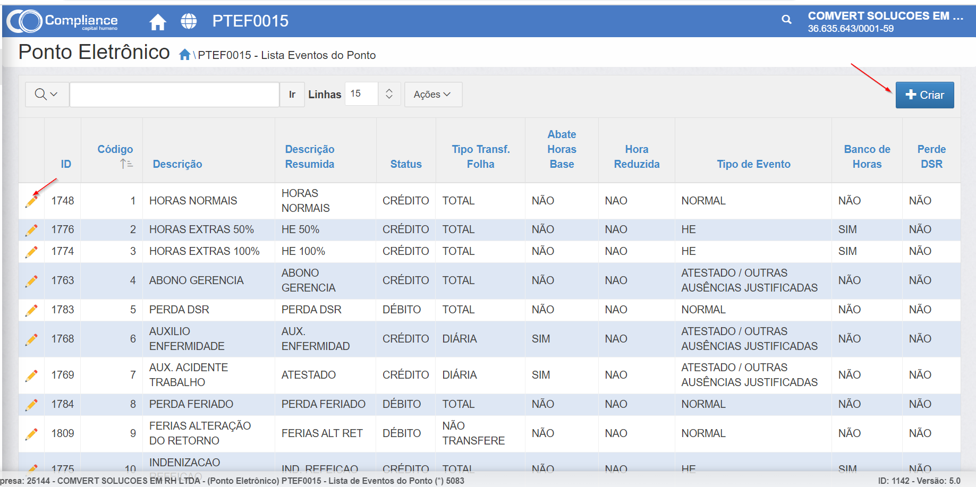
Task: Sort by Tipo Transf. Folha header
Action: (481, 157)
